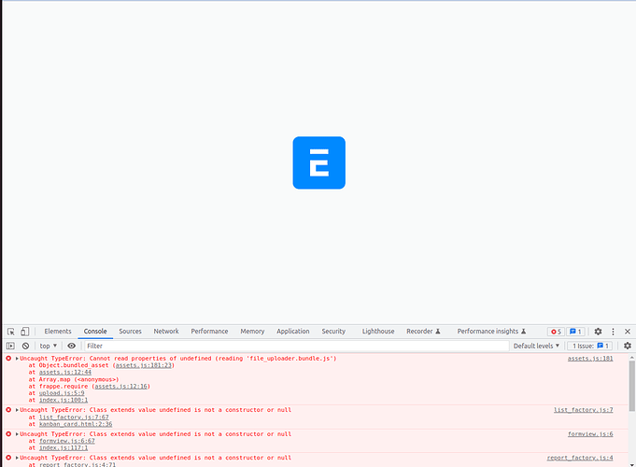Open the three-dot DevTools customize menu

[x=613, y=332]
